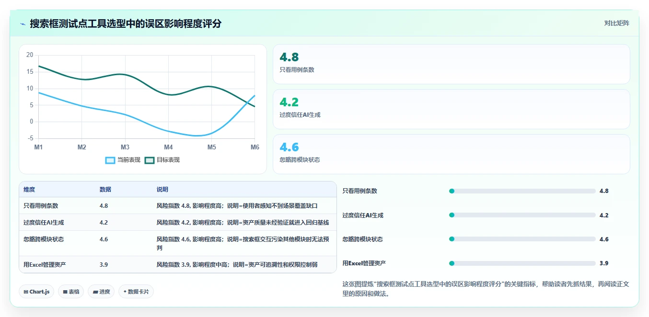Select the 表格 tag chip
649x317 pixels.
pos(71,292)
